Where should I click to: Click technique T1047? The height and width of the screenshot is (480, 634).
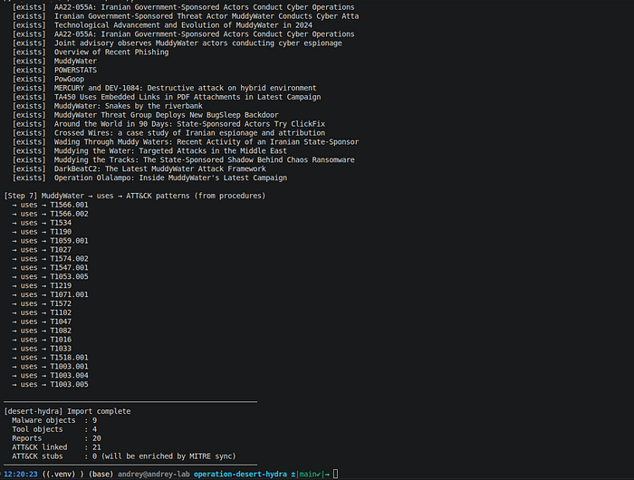(61, 322)
